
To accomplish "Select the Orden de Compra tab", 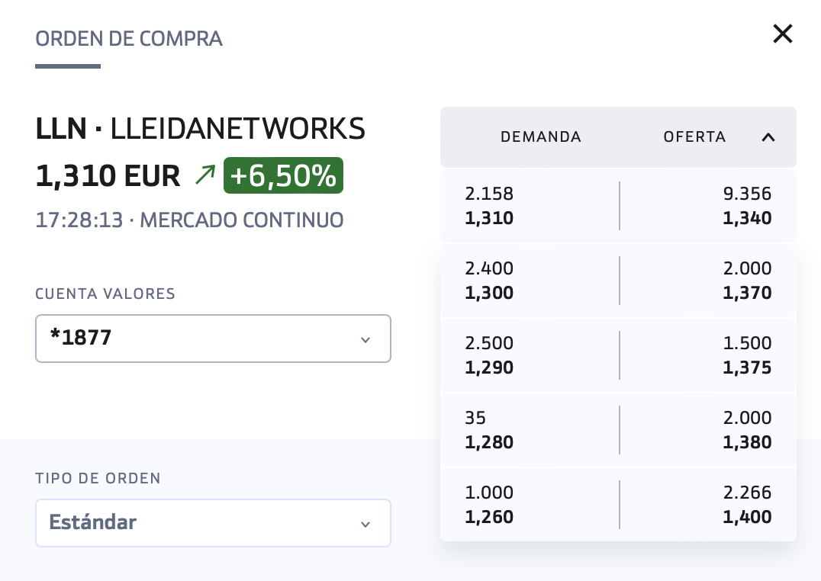I will (129, 39).
